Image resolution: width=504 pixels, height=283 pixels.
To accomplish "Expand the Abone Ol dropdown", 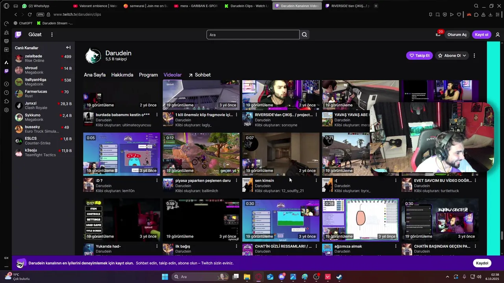I will [x=464, y=56].
